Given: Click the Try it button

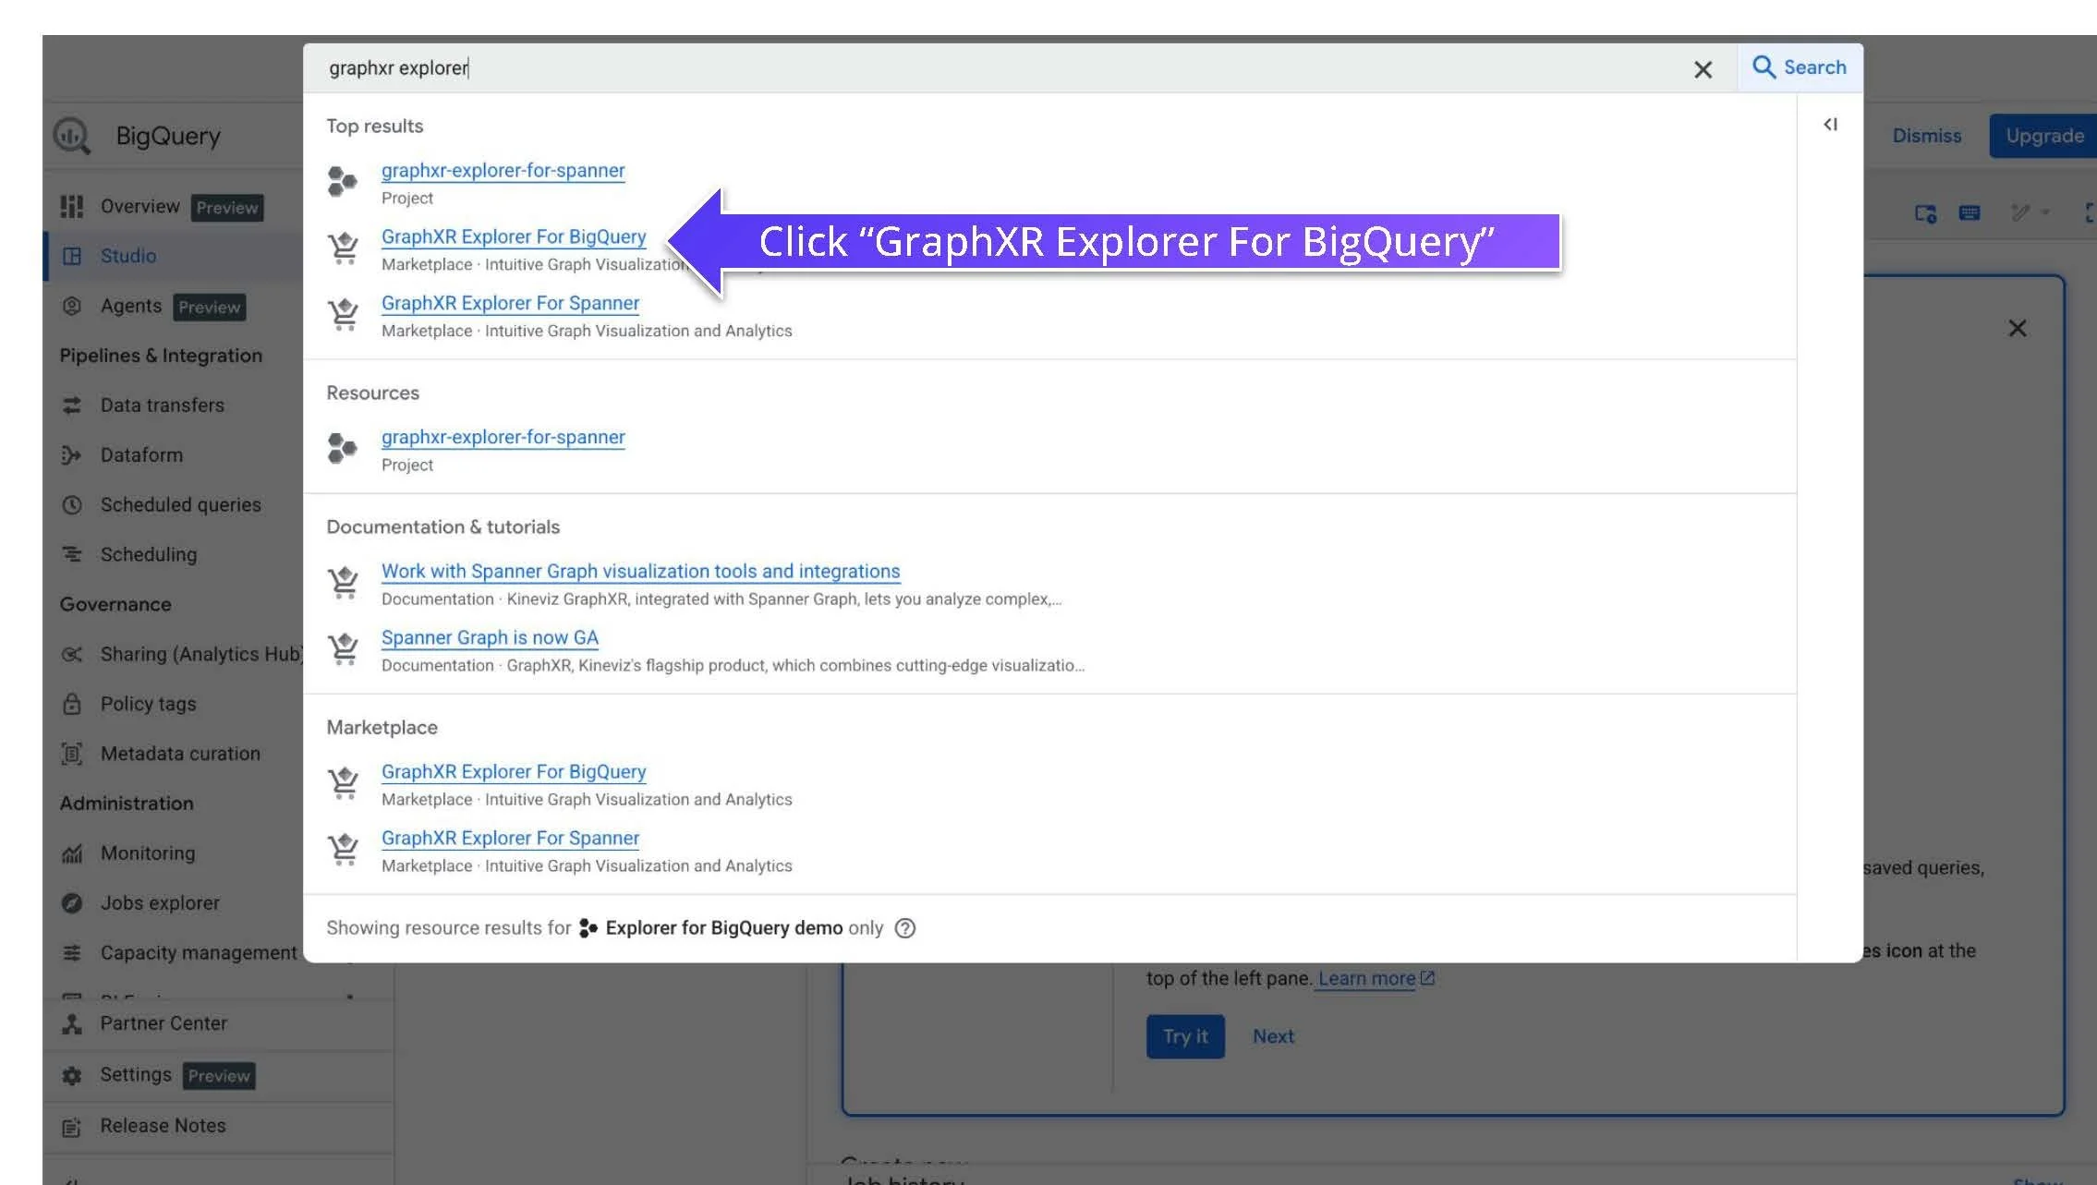Looking at the screenshot, I should [x=1185, y=1036].
